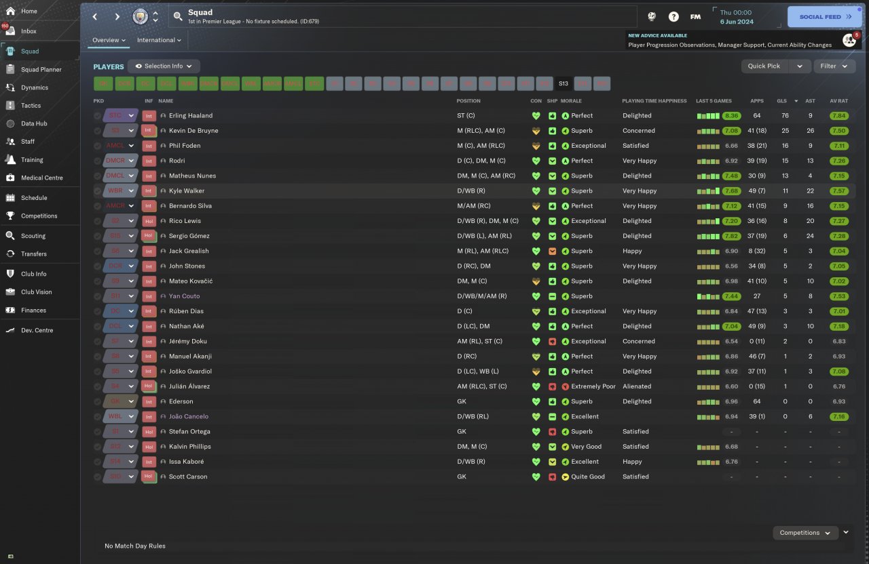This screenshot has height=564, width=869.
Task: Collapse the match day rules panel chevron
Action: pyautogui.click(x=846, y=533)
